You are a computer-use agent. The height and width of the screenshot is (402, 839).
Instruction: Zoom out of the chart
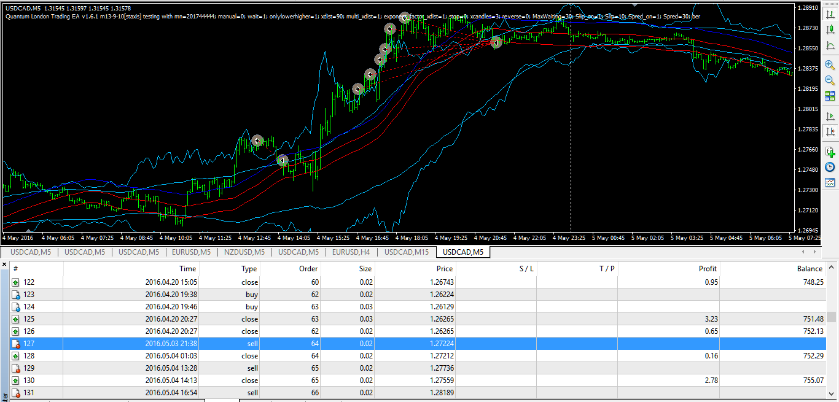[x=830, y=80]
